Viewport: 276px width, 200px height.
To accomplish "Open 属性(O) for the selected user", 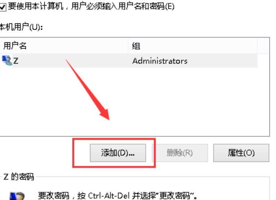I will tap(241, 153).
